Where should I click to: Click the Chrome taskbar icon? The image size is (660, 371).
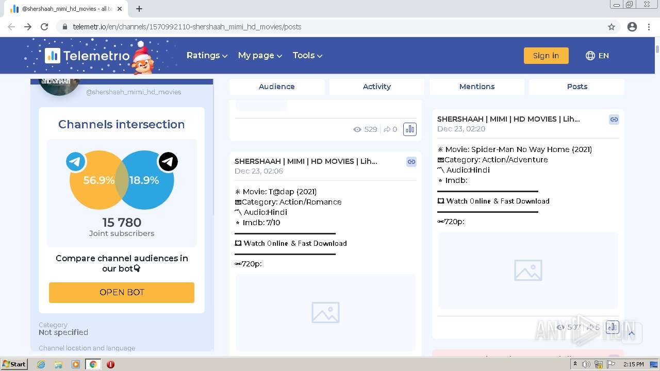[x=93, y=364]
